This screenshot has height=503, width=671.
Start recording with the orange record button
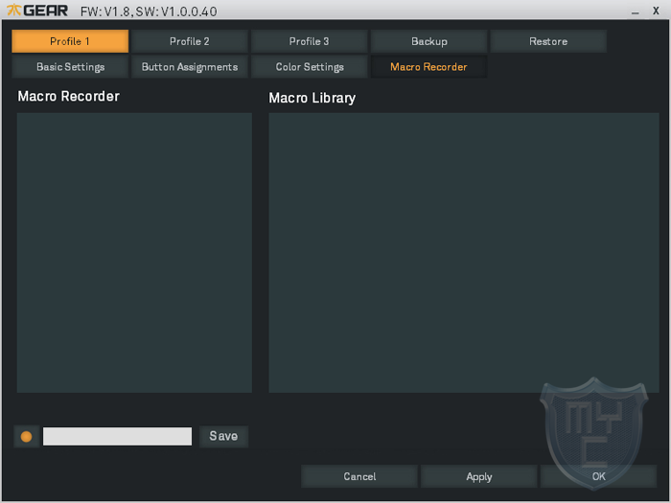pyautogui.click(x=27, y=436)
